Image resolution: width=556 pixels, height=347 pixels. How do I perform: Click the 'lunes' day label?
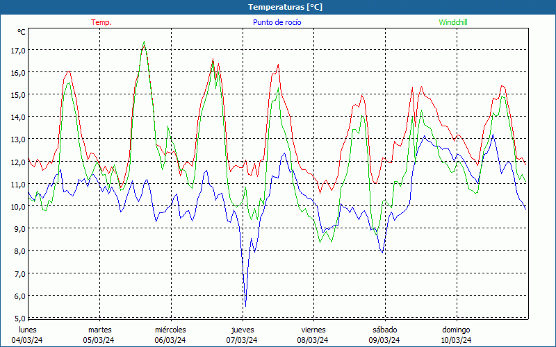coord(27,330)
